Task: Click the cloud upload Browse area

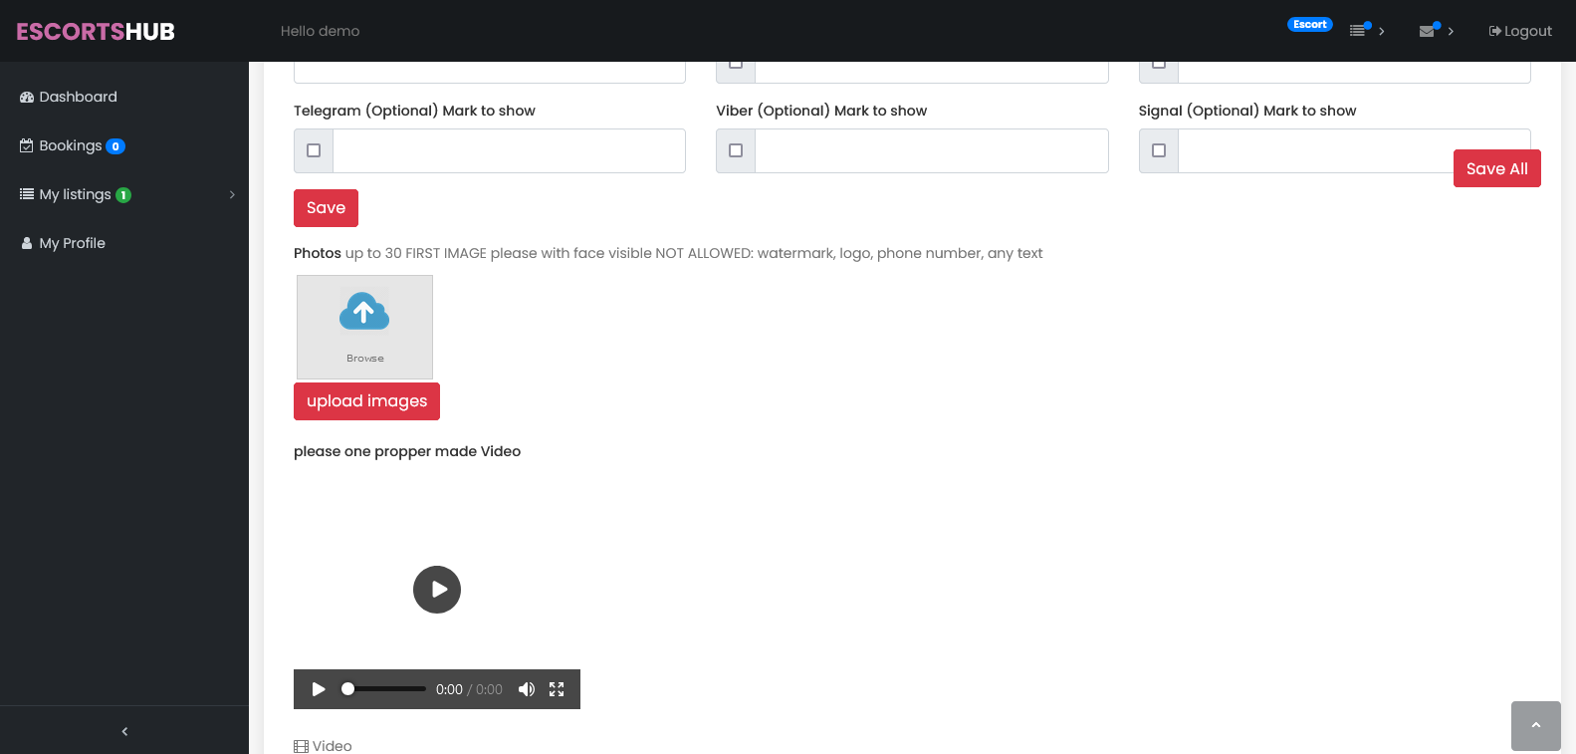Action: click(364, 327)
